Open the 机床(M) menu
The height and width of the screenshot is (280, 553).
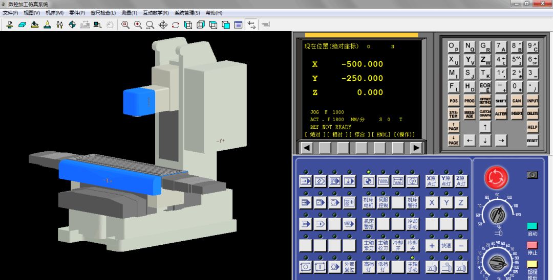[54, 13]
